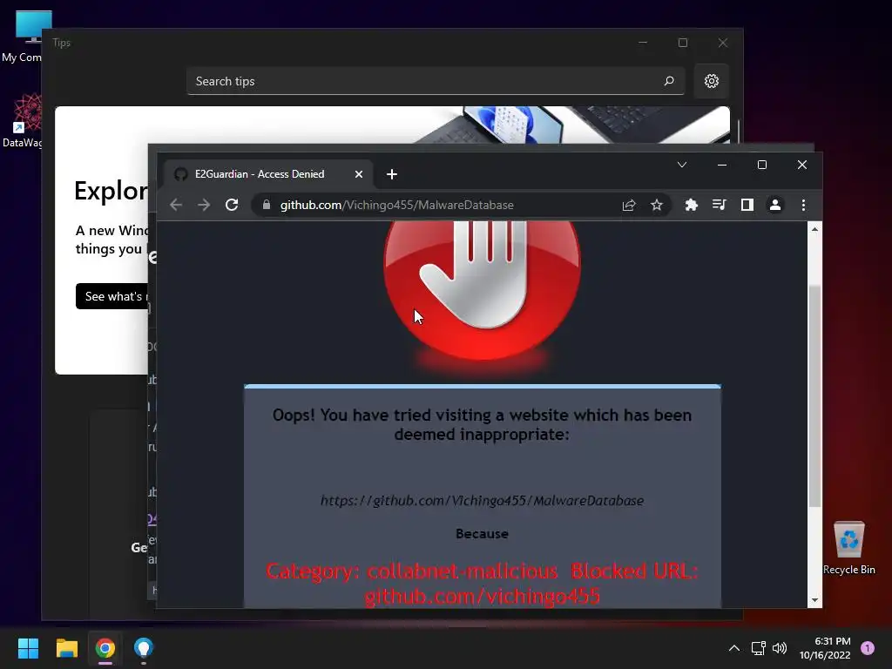Maximize the Chrome window
The width and height of the screenshot is (892, 669).
[761, 165]
